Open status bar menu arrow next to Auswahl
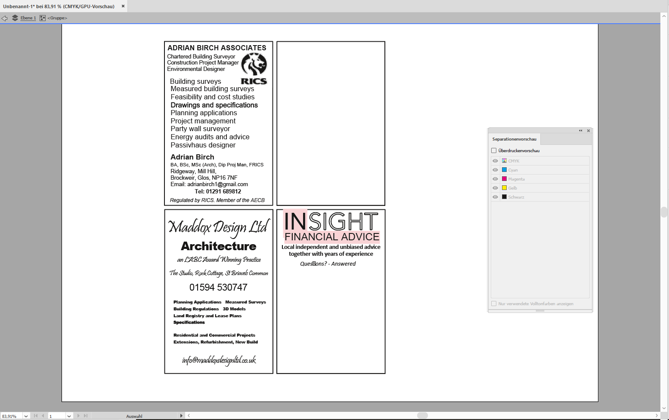 click(x=181, y=416)
